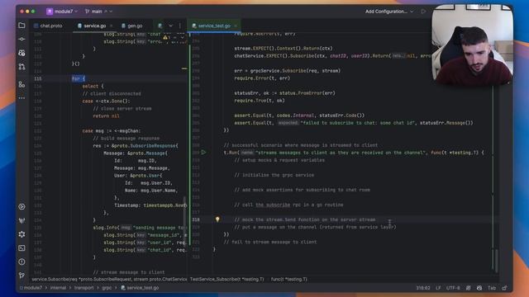The width and height of the screenshot is (529, 297).
Task: Click line number 115 in the left gutter
Action: (x=38, y=79)
